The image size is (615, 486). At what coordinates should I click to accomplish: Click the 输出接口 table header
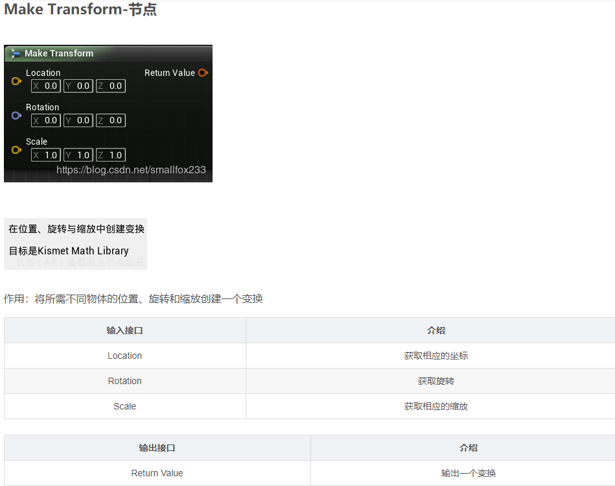(157, 448)
